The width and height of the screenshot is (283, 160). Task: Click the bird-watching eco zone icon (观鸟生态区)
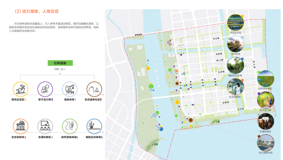coord(20,89)
